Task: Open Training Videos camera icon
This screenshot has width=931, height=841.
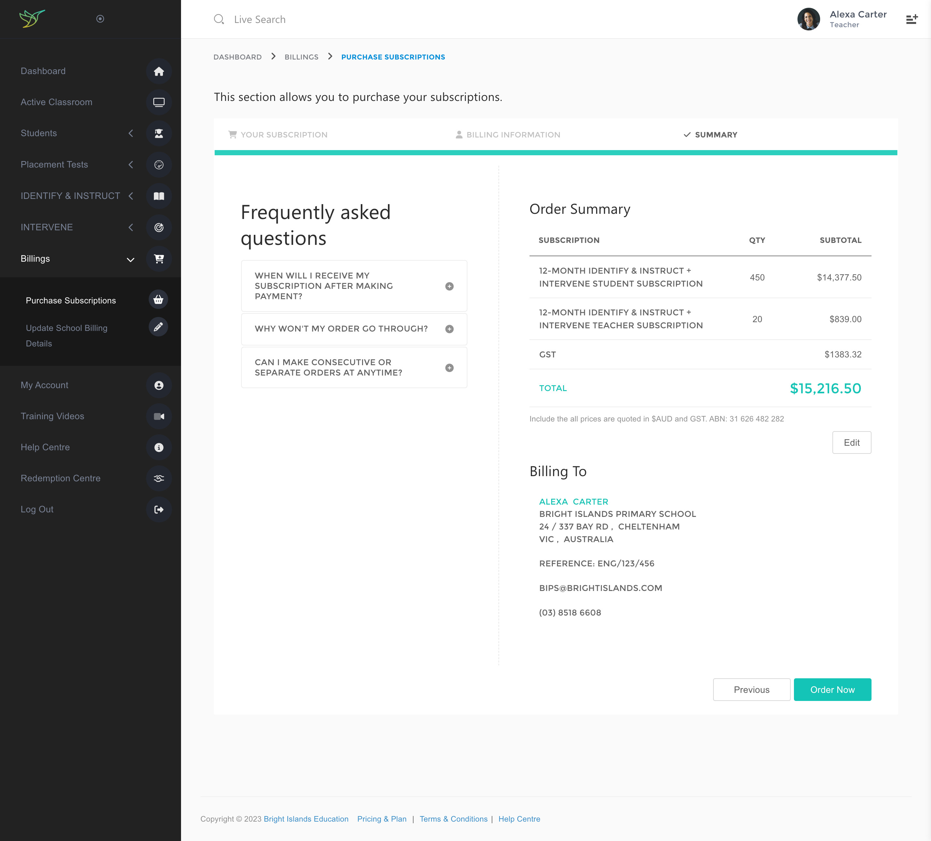Action: pos(158,416)
